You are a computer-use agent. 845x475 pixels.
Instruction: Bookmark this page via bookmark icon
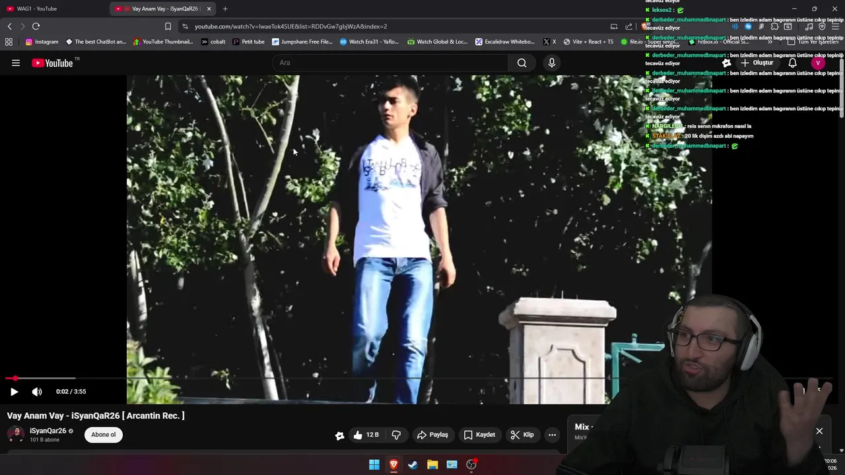[x=168, y=26]
